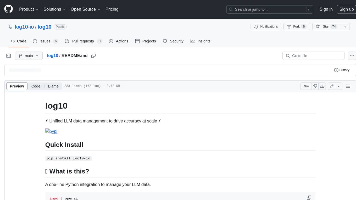Open the Raw file view
Image resolution: width=356 pixels, height=200 pixels.
coord(306,86)
